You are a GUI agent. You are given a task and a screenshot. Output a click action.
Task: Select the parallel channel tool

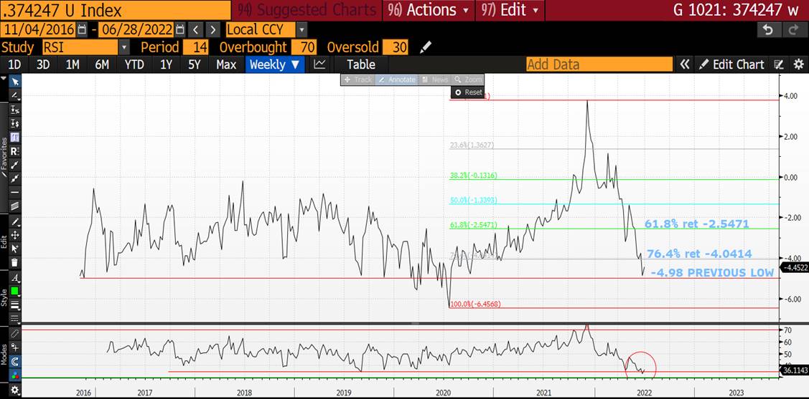click(15, 206)
